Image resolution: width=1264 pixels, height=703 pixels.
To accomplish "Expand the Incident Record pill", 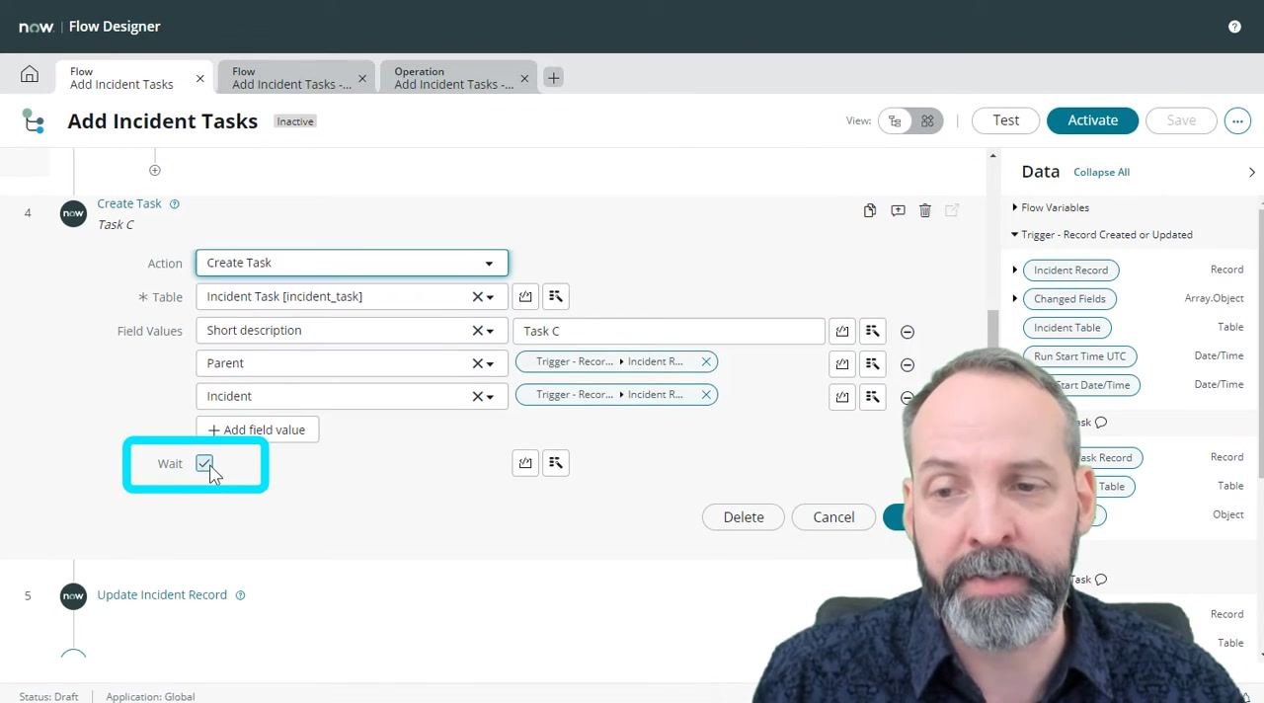I will (1014, 270).
